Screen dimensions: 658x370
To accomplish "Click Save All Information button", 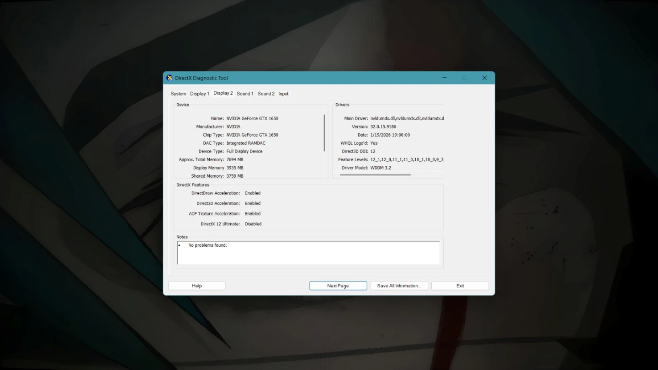I will point(399,286).
